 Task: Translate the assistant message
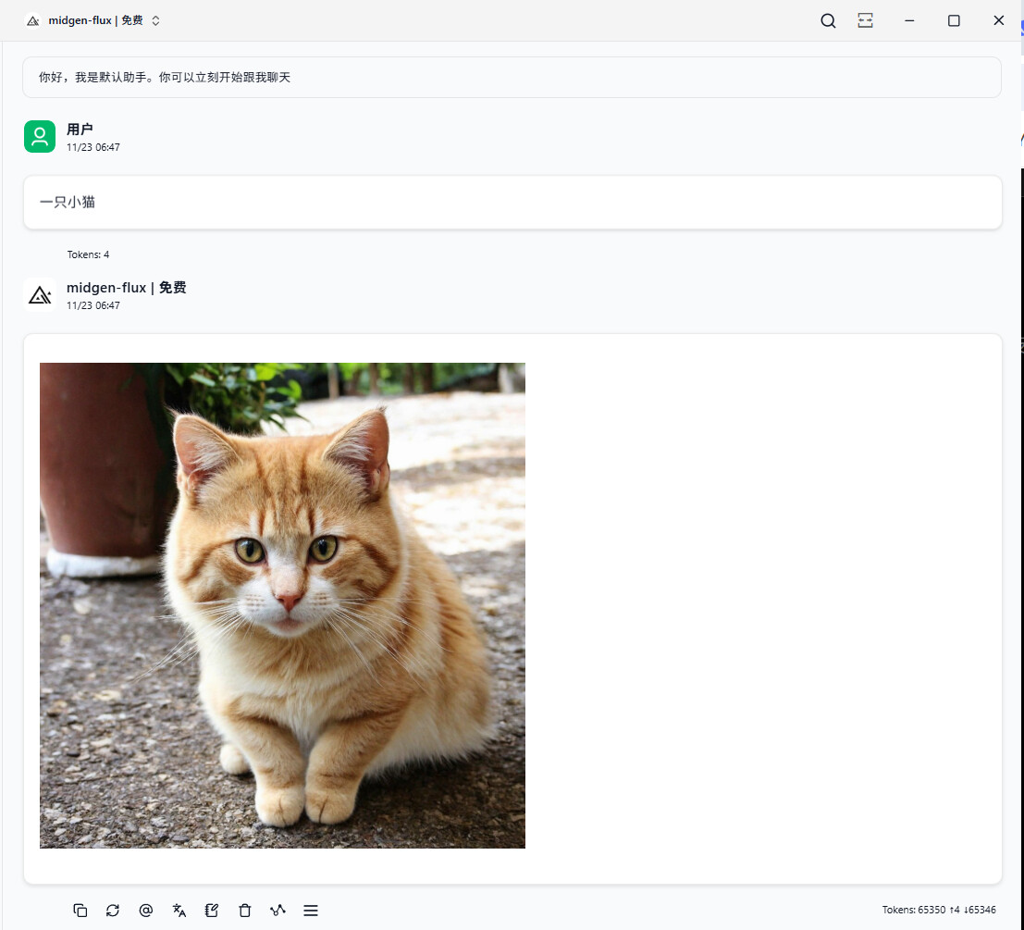pyautogui.click(x=179, y=911)
